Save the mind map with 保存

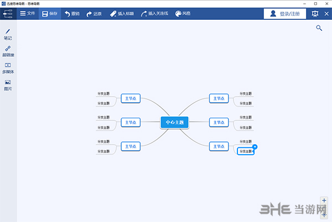(x=50, y=14)
